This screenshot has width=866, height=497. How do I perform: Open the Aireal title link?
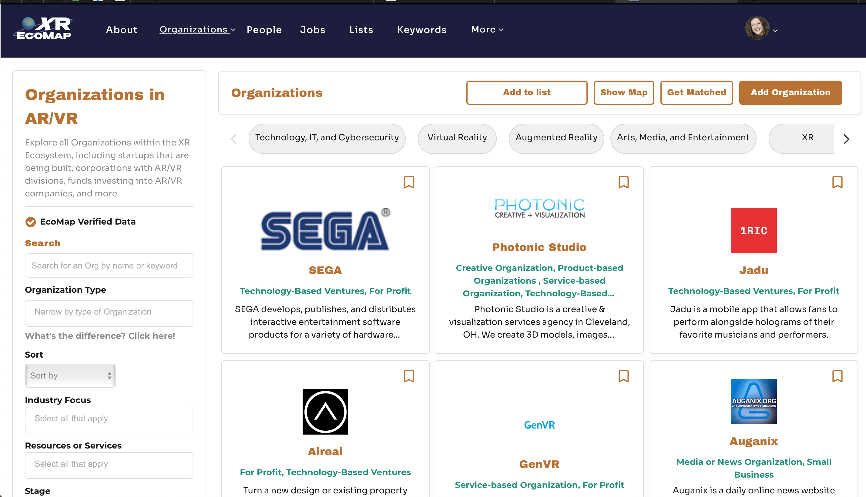pyautogui.click(x=325, y=451)
